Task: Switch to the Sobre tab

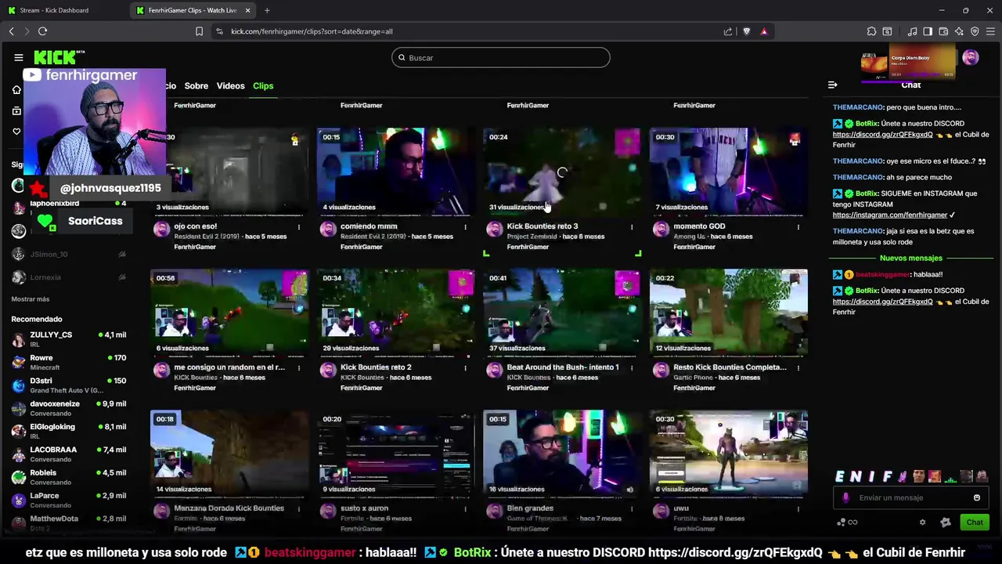Action: point(196,86)
